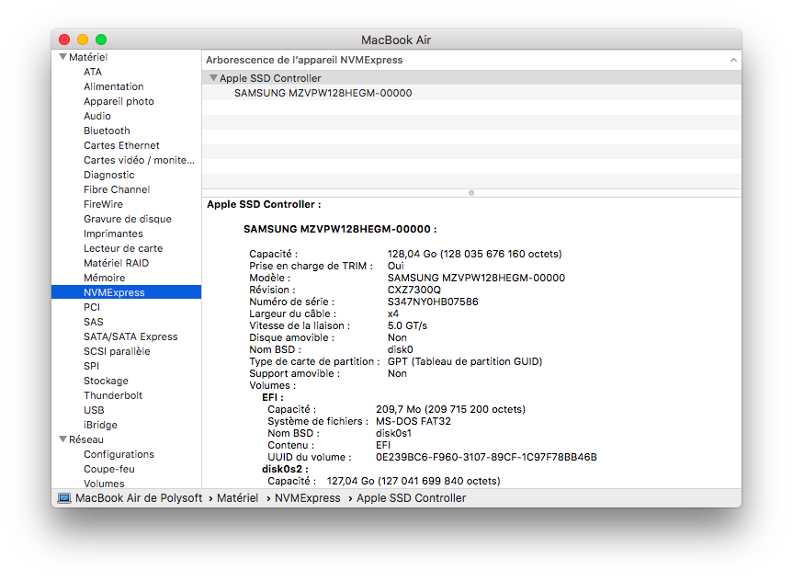Select the Apple SSD Controller tree row

(x=471, y=78)
